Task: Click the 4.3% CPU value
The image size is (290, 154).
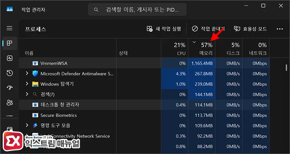Action: pos(181,74)
